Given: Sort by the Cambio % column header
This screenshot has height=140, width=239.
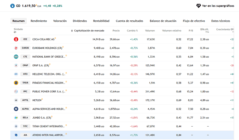Looking at the screenshot, I should [132, 31].
